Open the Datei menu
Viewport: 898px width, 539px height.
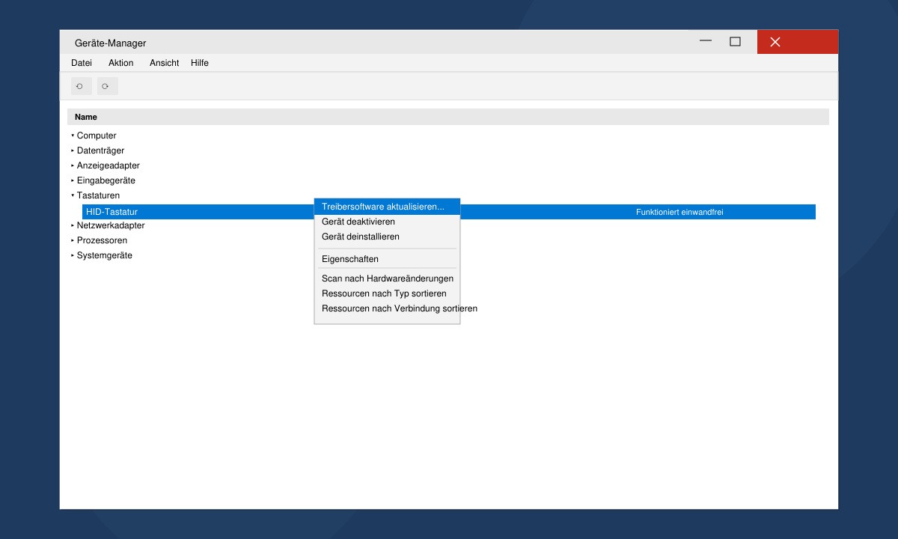[x=82, y=63]
